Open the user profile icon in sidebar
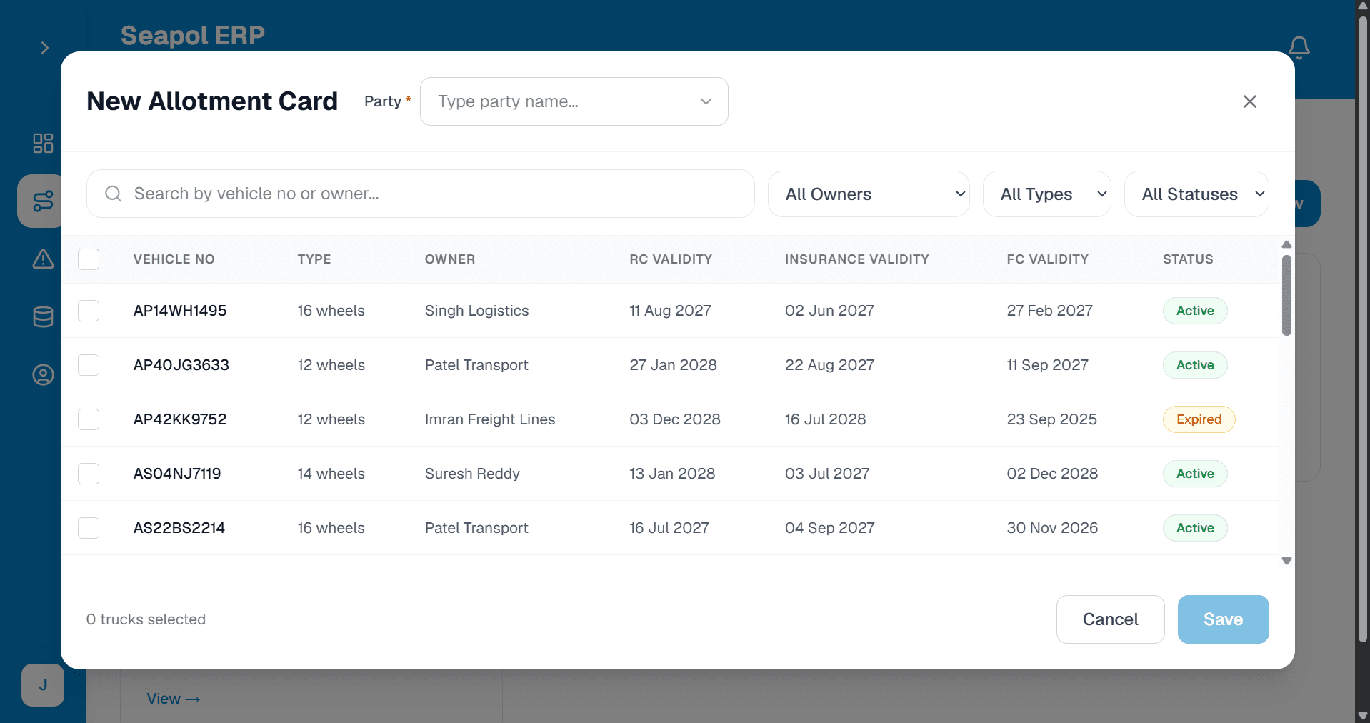This screenshot has height=723, width=1370. (x=43, y=374)
